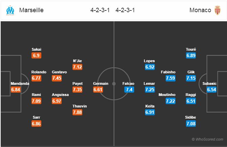
Task: Click the Payet player name
Action: [78, 83]
